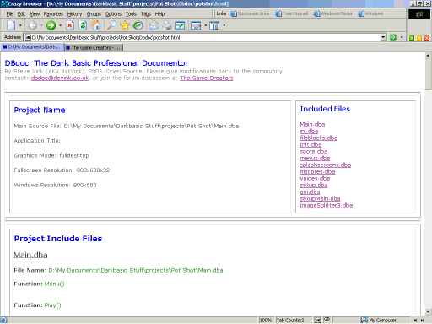Image resolution: width=432 pixels, height=324 pixels.
Task: Click the New page toolbar icon
Action: tap(11, 25)
